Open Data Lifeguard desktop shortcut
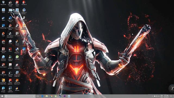This screenshot has width=174, height=98. tap(17, 50)
